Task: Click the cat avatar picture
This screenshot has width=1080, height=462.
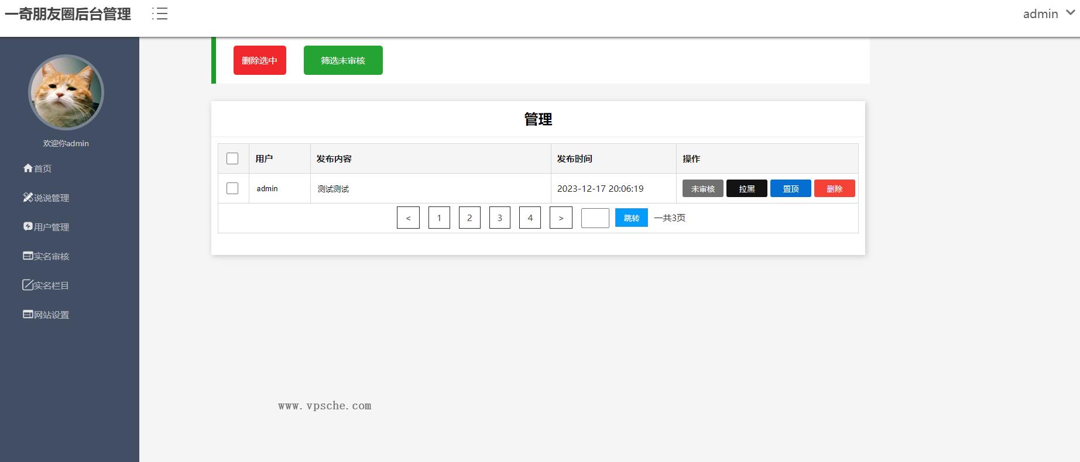Action: [x=66, y=92]
